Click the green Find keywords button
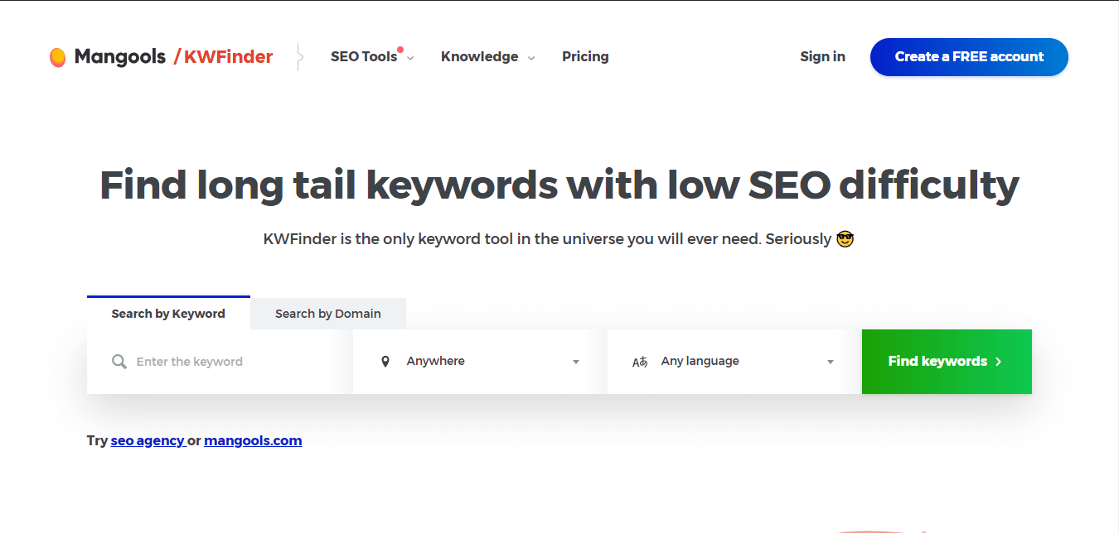The image size is (1119, 533). (947, 362)
